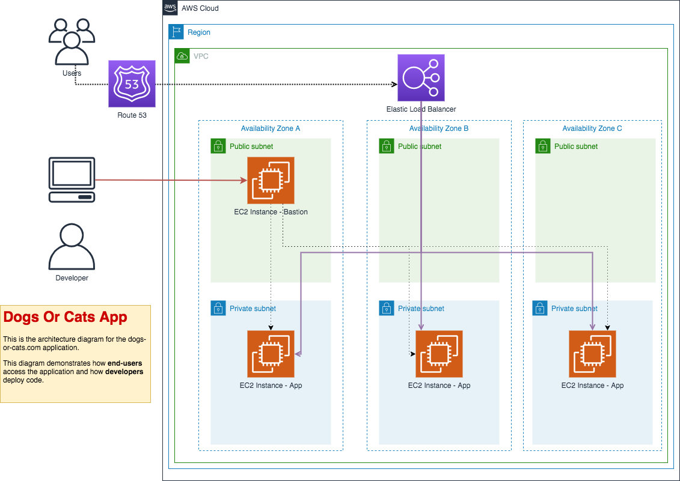Click the EC2 Instance - App in Availability Zone A

coord(271,354)
